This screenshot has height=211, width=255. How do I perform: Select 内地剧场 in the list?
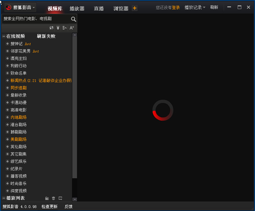tap(18, 117)
